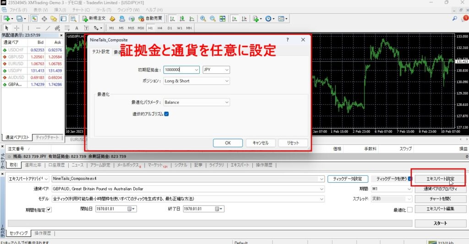This screenshot has width=469, height=244.
Task: Open the Periods clock icon
Action: click(x=269, y=18)
